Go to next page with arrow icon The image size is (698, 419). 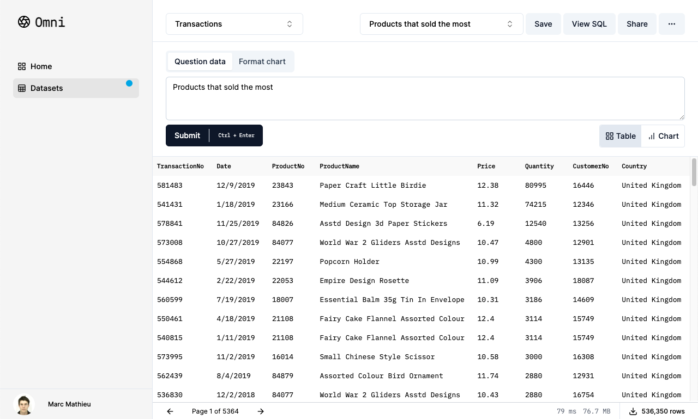(261, 411)
